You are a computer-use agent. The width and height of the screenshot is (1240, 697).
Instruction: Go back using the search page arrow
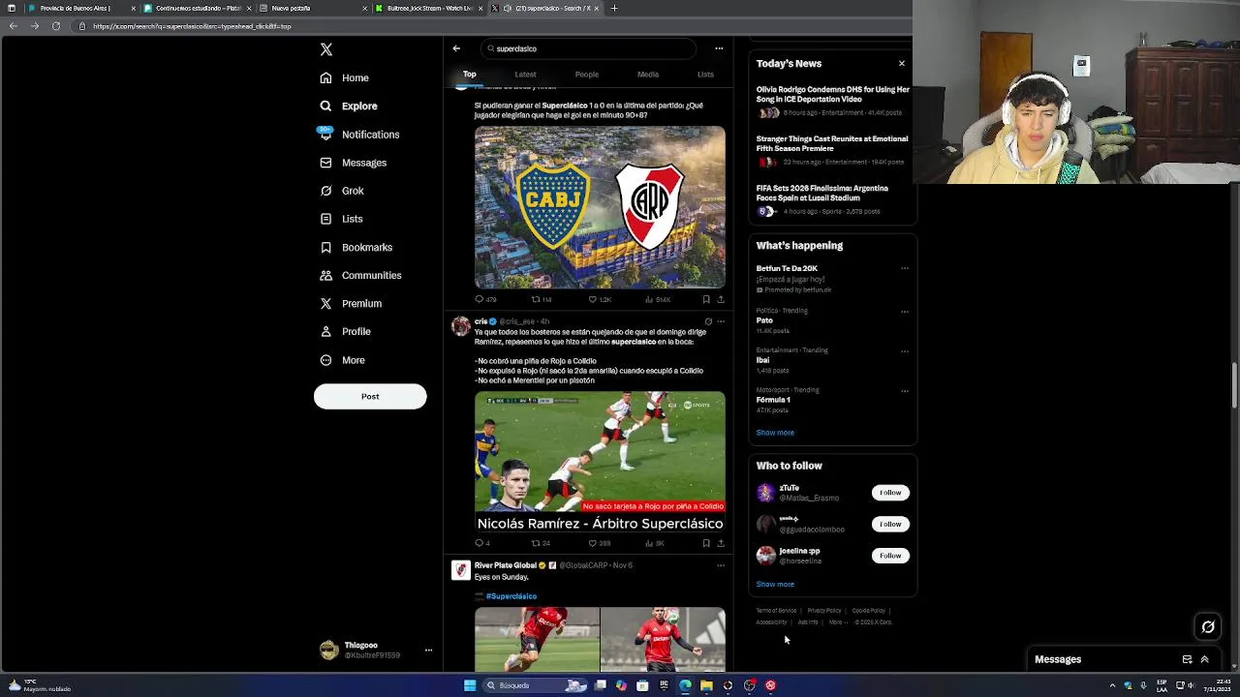(456, 48)
